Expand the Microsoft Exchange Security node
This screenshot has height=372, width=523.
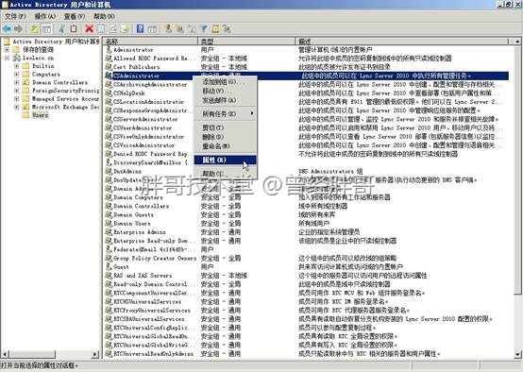(16, 107)
